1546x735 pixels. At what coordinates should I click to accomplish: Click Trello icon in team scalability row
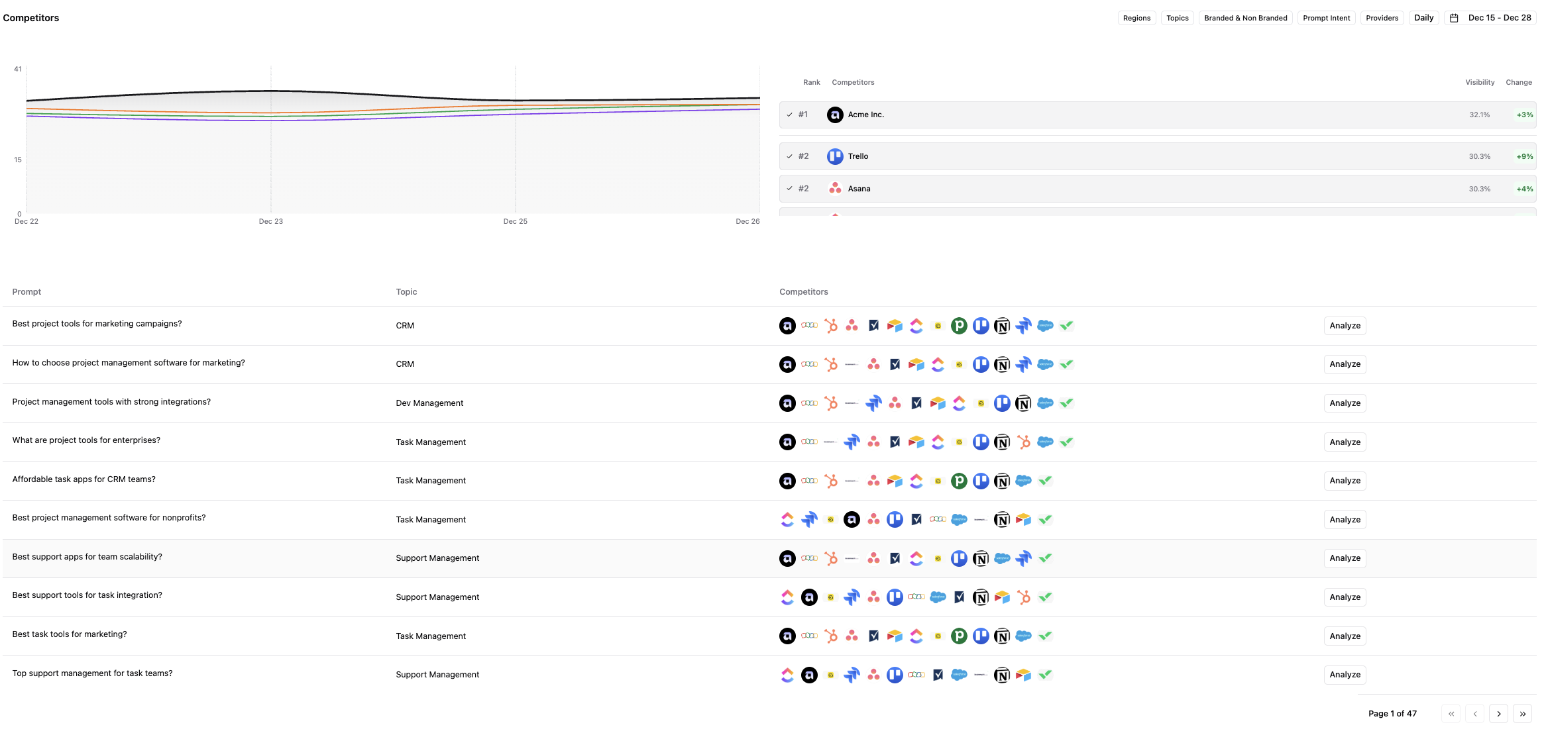pyautogui.click(x=959, y=559)
